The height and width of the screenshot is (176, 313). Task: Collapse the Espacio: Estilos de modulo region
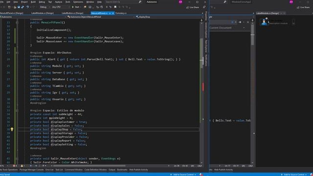(x=17, y=110)
